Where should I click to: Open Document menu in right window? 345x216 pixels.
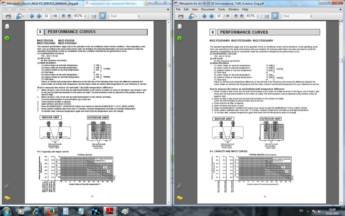208,9
